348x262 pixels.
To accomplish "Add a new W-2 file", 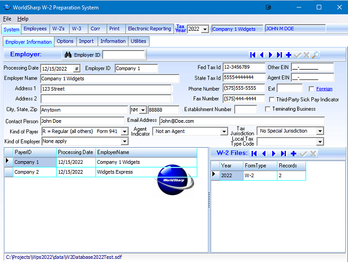I will point(293,154).
